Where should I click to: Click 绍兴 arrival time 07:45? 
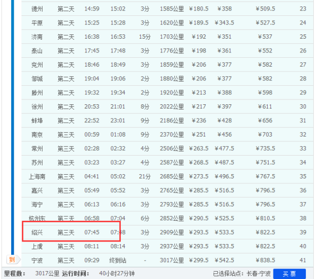click(92, 232)
